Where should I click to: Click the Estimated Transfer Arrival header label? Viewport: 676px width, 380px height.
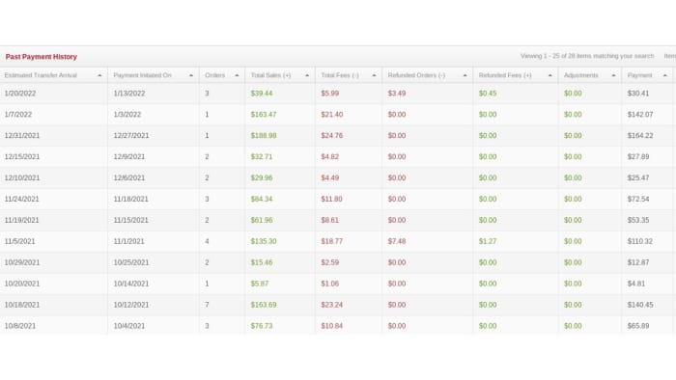(x=41, y=75)
